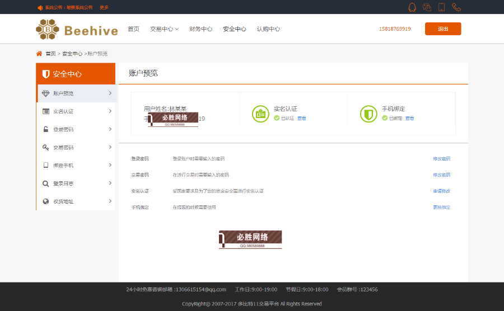Click the key icon for 交易密码
Screen dimensions: 504x311
[x=46, y=147]
